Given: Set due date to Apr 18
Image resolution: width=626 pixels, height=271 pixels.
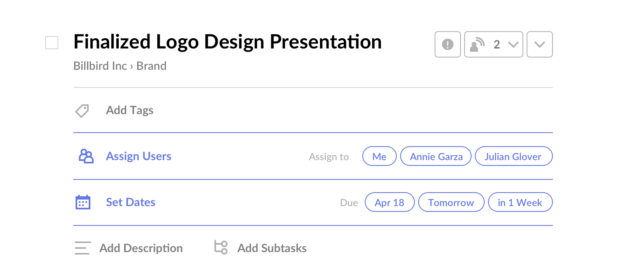Looking at the screenshot, I should pos(389,202).
